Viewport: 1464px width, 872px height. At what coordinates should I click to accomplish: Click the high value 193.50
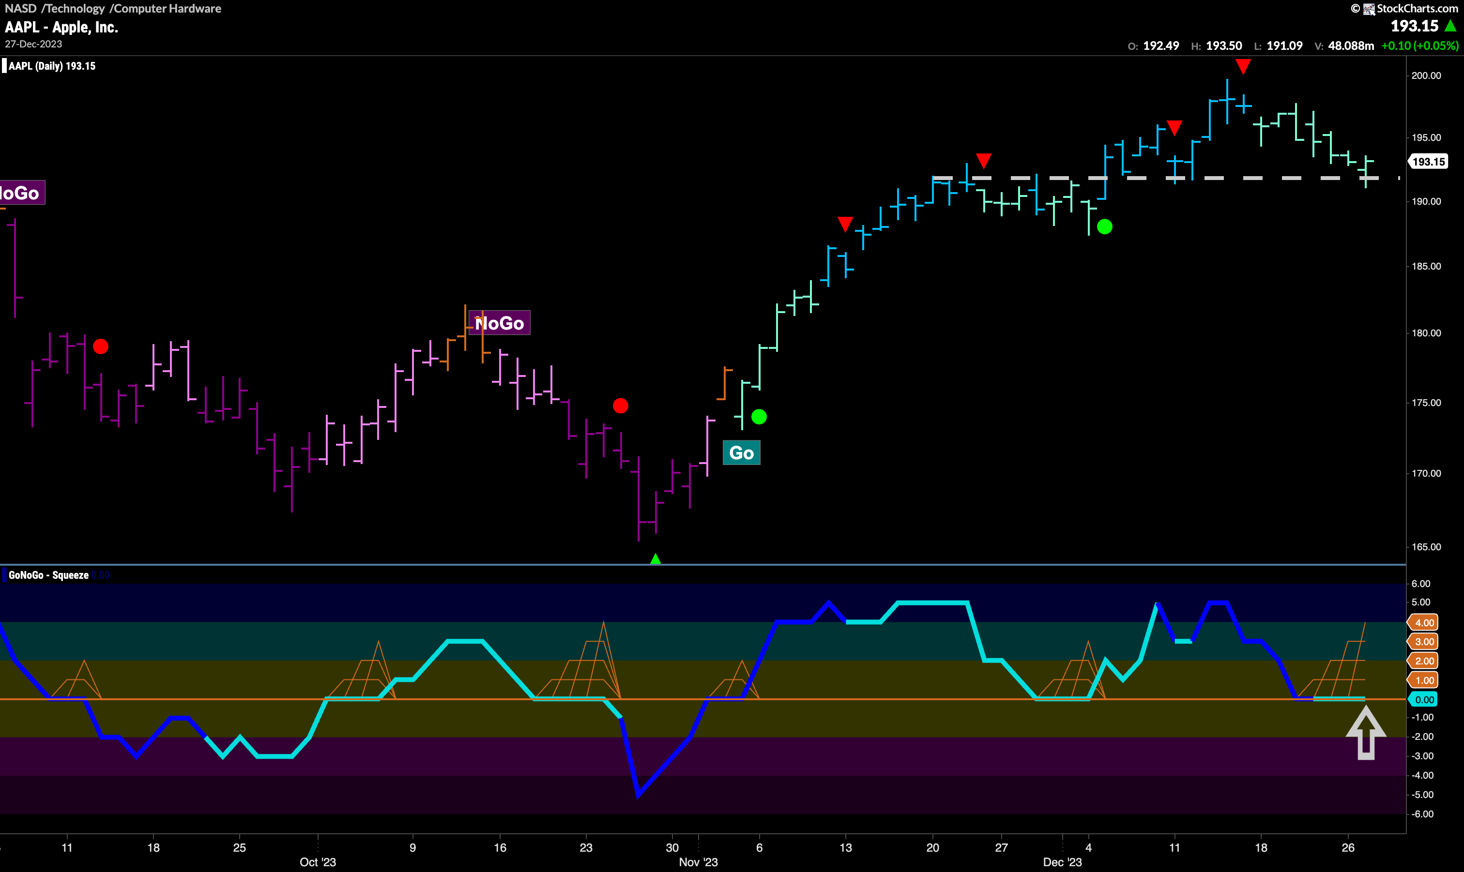(1223, 45)
